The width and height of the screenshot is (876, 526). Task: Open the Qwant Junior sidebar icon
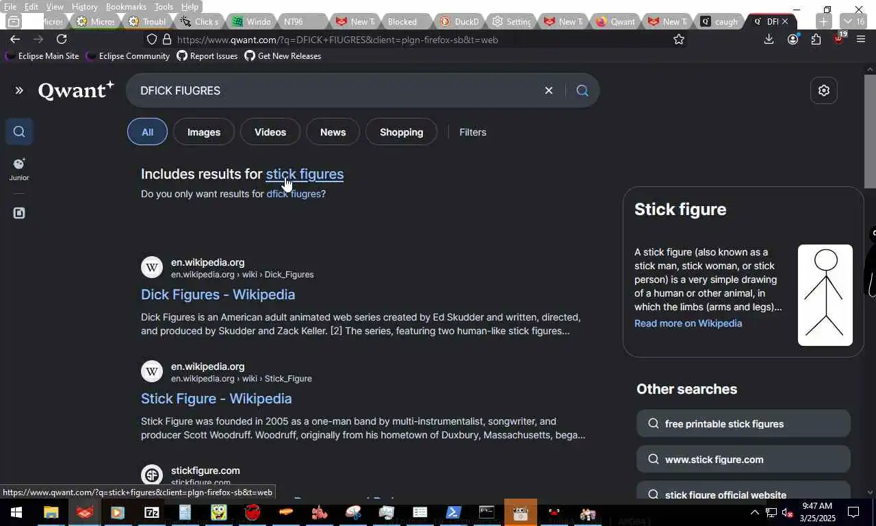[19, 168]
